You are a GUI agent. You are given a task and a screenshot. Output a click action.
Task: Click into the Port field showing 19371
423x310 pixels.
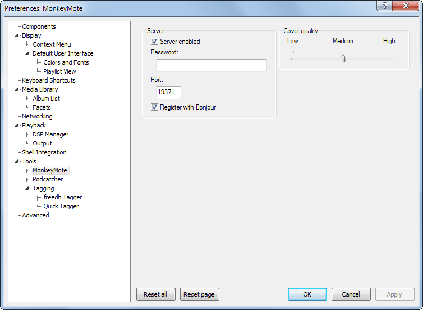click(168, 93)
